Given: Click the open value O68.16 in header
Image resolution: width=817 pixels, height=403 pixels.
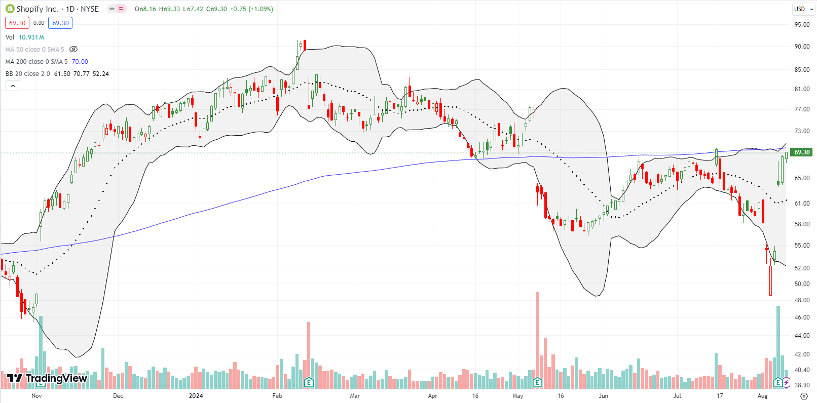Looking at the screenshot, I should coord(145,9).
